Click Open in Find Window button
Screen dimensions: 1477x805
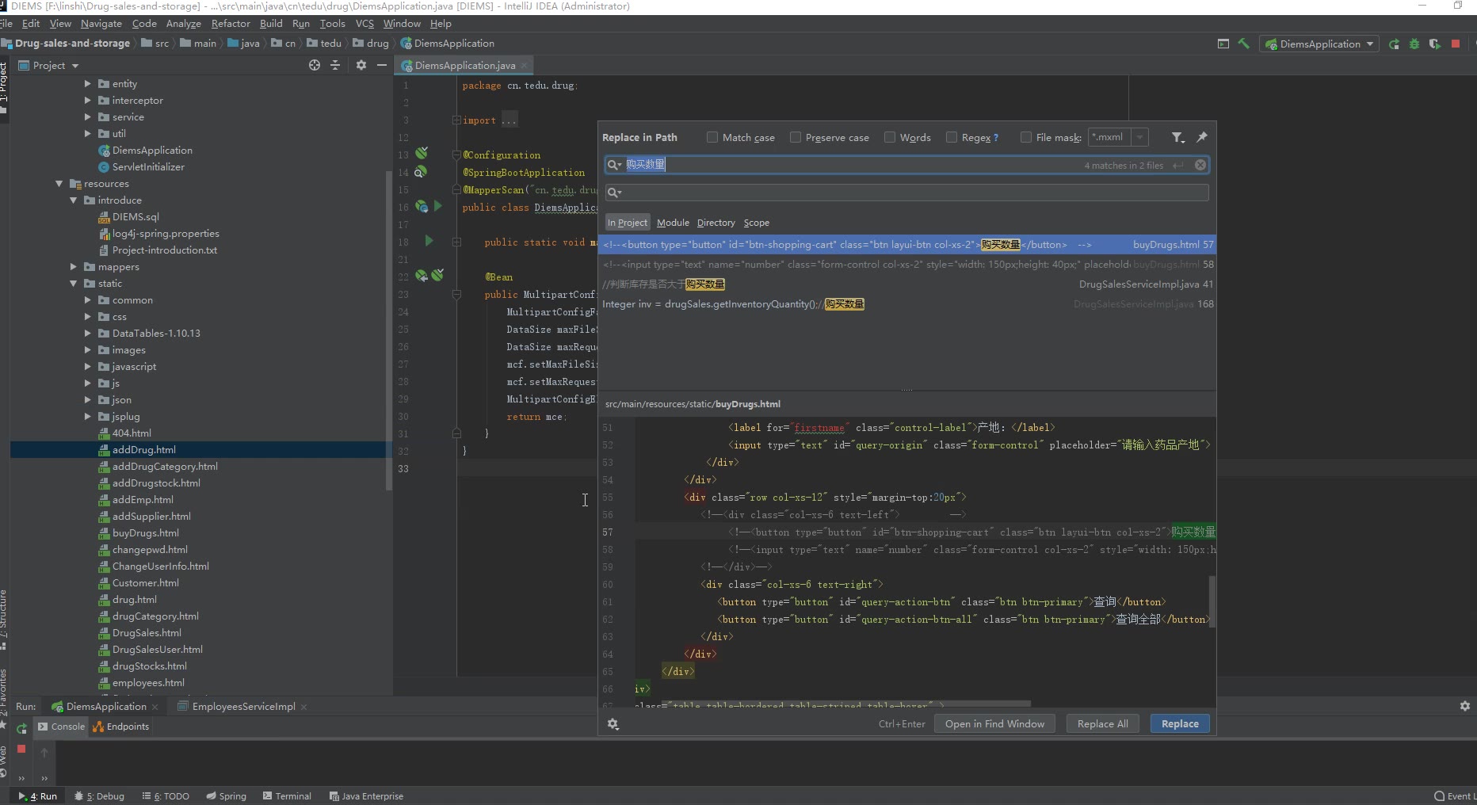click(x=994, y=723)
